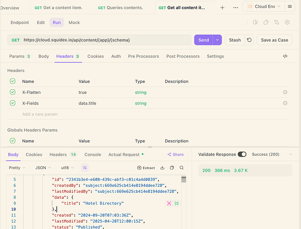Click the string type of X-Flatten
301x229 pixels.
click(x=140, y=93)
